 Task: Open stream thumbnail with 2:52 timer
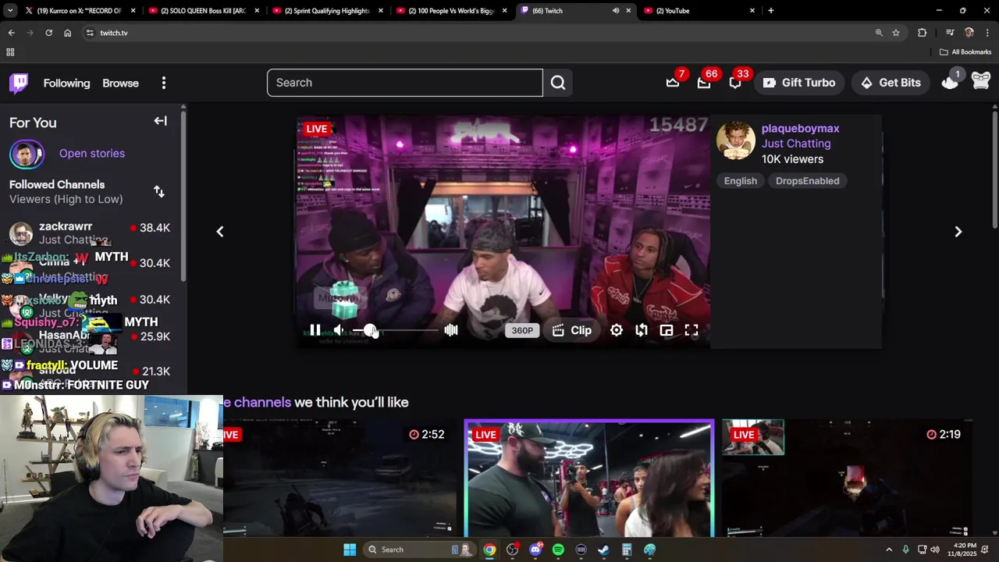pos(340,479)
